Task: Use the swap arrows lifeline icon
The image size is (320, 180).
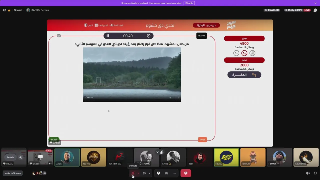Action: pos(236,53)
